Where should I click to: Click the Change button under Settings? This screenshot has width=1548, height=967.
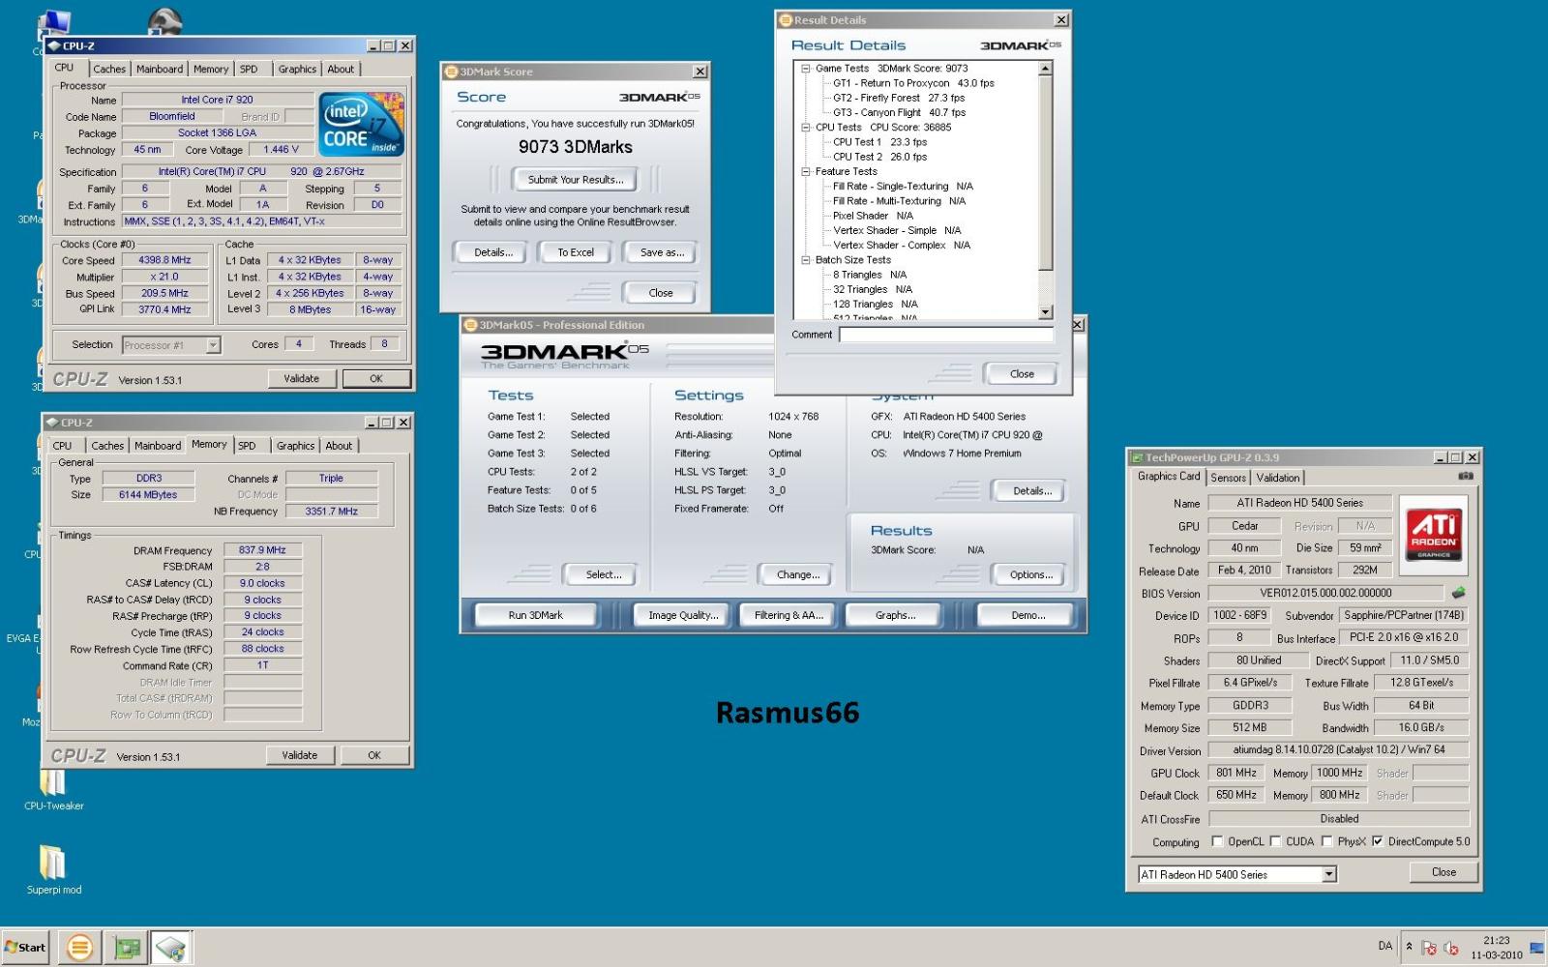tap(797, 574)
